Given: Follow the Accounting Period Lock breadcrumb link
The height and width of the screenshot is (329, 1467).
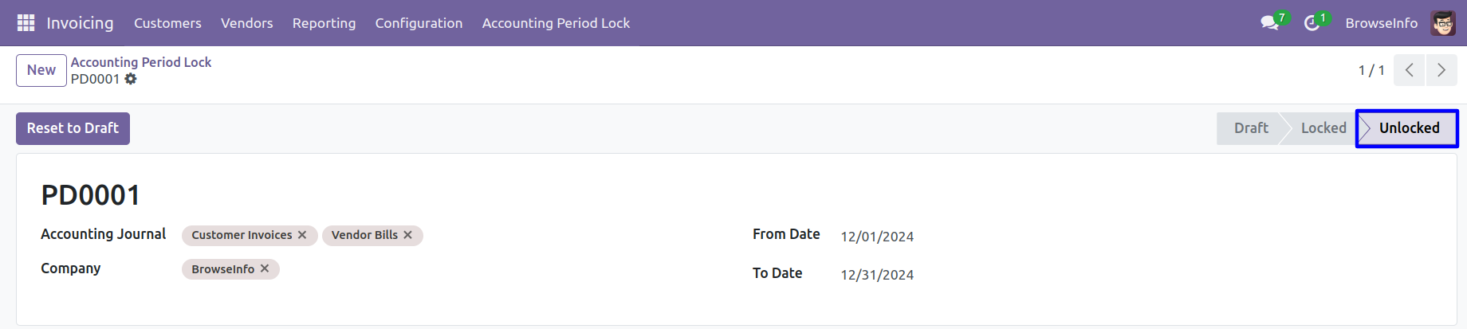Looking at the screenshot, I should pyautogui.click(x=141, y=62).
